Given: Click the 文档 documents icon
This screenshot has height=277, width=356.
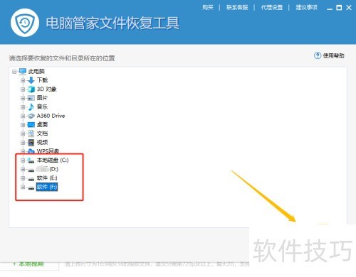Looking at the screenshot, I should pos(31,134).
